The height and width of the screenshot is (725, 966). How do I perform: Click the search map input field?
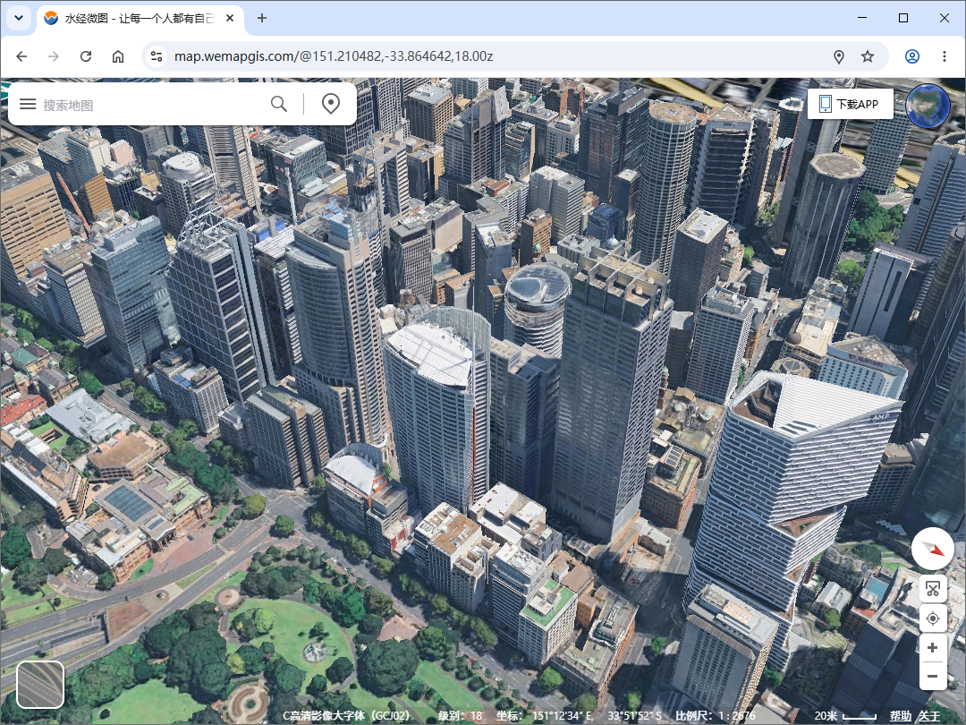[x=151, y=105]
